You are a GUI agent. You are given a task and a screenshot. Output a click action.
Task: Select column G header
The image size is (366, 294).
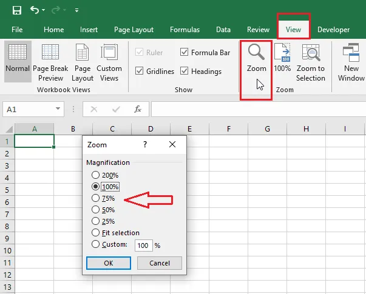[267, 129]
